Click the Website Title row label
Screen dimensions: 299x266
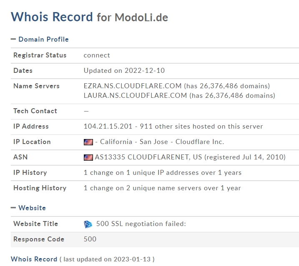pyautogui.click(x=36, y=224)
